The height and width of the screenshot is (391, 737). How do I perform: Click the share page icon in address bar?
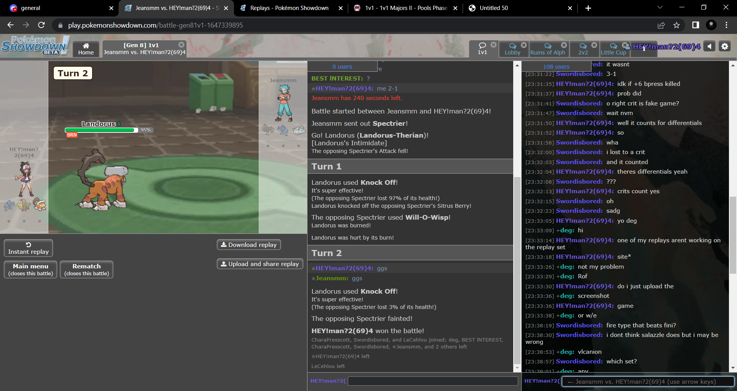(661, 25)
